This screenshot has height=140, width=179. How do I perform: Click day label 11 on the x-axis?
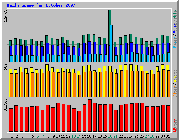point(63,136)
